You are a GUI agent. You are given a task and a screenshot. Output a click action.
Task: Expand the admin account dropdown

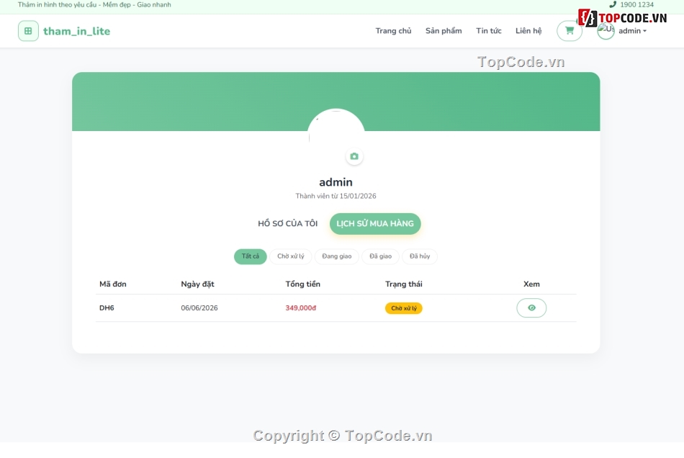point(632,31)
